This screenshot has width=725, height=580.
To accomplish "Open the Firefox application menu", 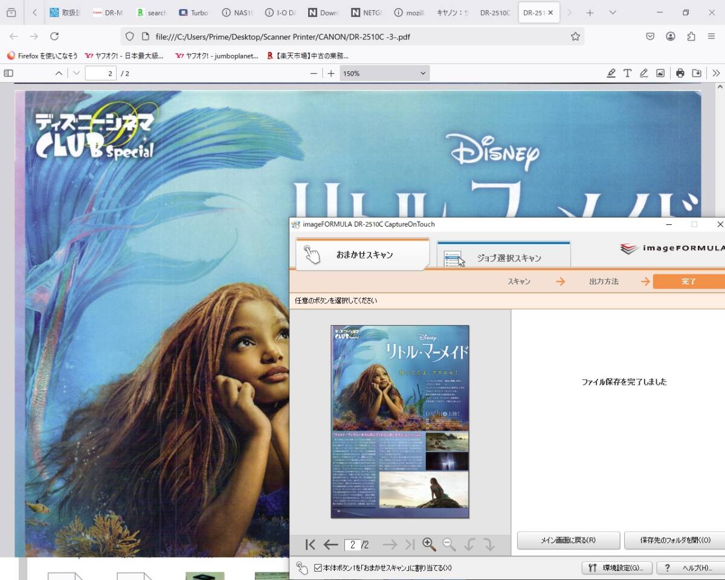I will [x=712, y=36].
